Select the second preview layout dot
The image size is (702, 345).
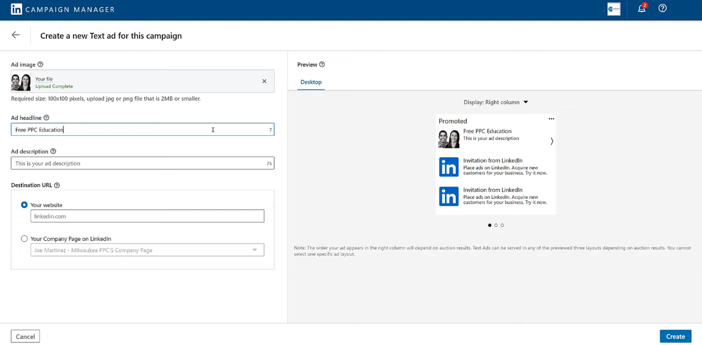point(496,225)
